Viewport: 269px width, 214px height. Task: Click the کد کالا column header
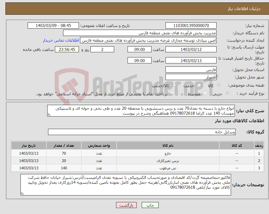[237, 146]
